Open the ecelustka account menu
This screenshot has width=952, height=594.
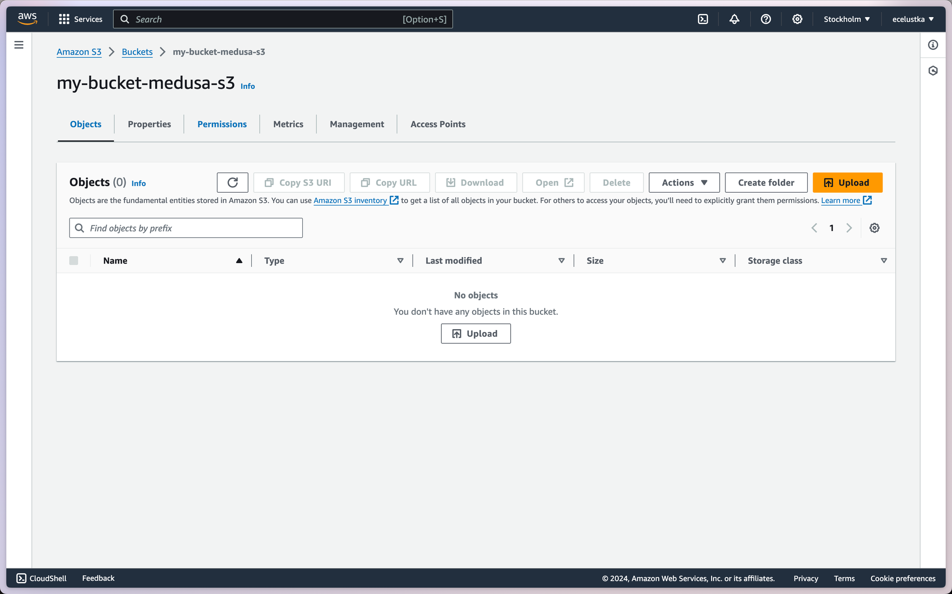[x=913, y=19]
